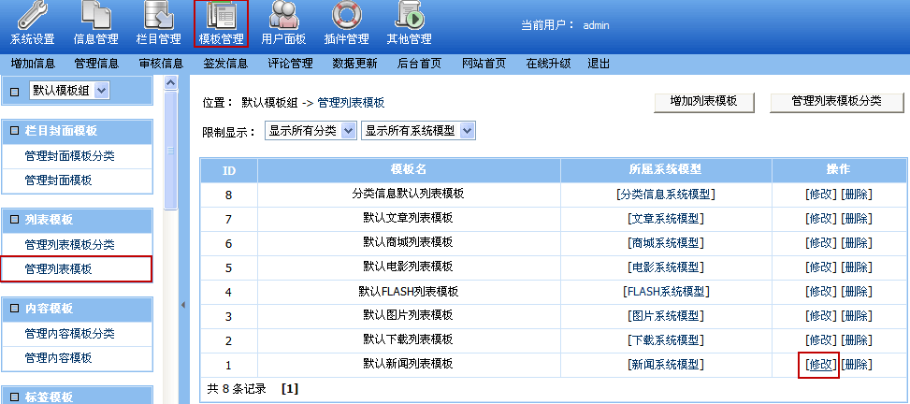Viewport: 910px width, 404px height.
Task: Open 管理内容模板 in sidebar
Action: tap(58, 357)
